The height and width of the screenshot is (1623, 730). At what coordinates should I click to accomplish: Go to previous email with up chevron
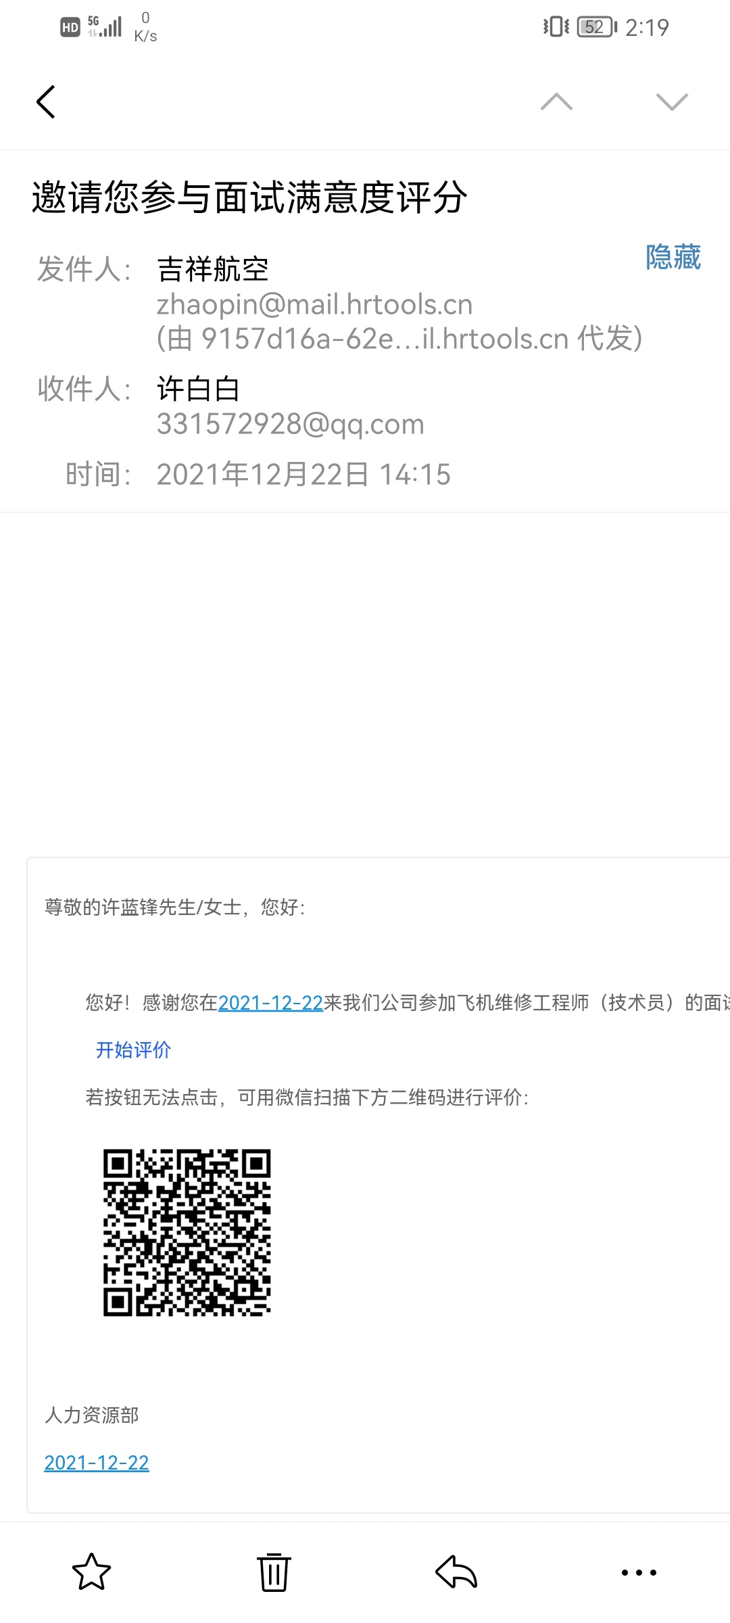556,102
